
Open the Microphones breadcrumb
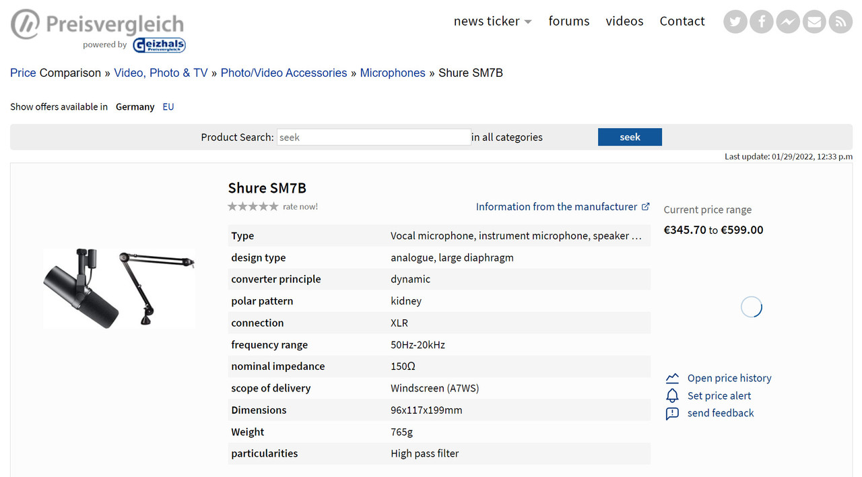[x=393, y=73]
